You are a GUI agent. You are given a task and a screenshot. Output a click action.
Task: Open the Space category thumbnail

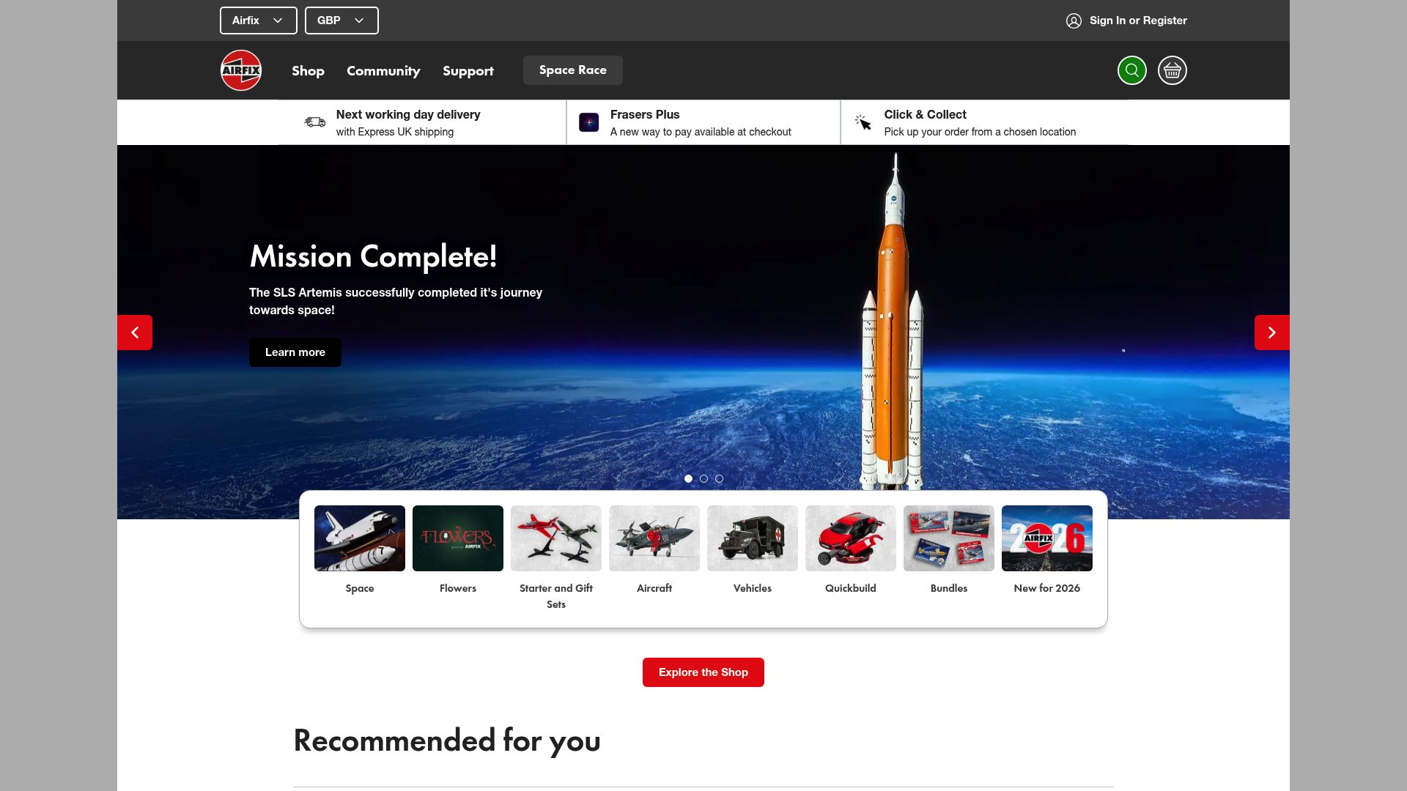tap(360, 538)
